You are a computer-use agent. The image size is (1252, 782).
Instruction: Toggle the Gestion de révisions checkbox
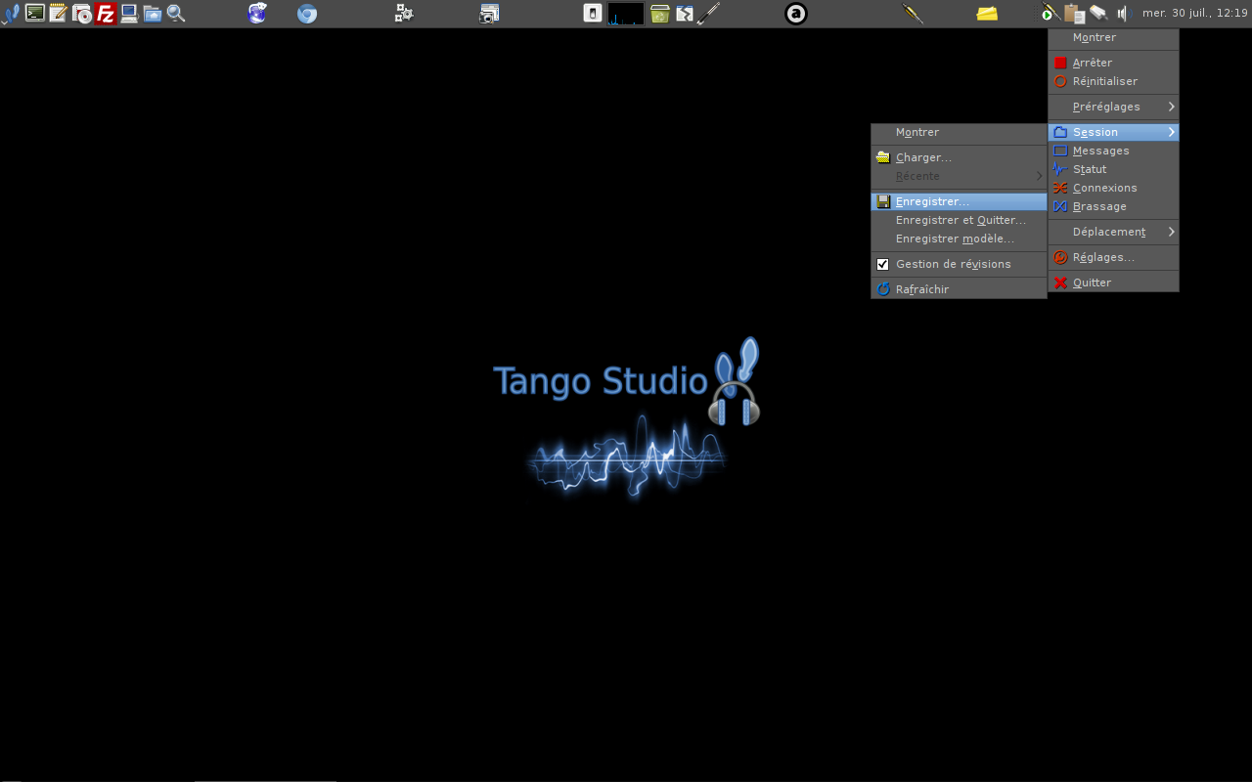883,264
